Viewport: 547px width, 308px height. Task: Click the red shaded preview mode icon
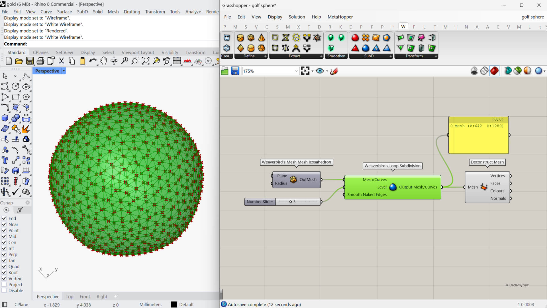(494, 71)
